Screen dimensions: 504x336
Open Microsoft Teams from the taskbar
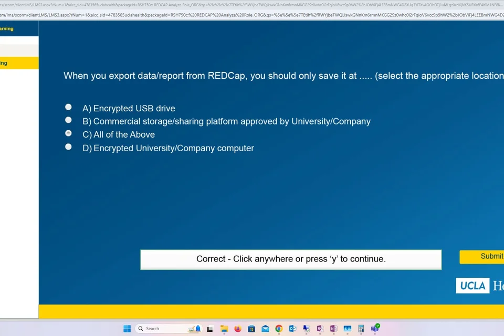375,328
